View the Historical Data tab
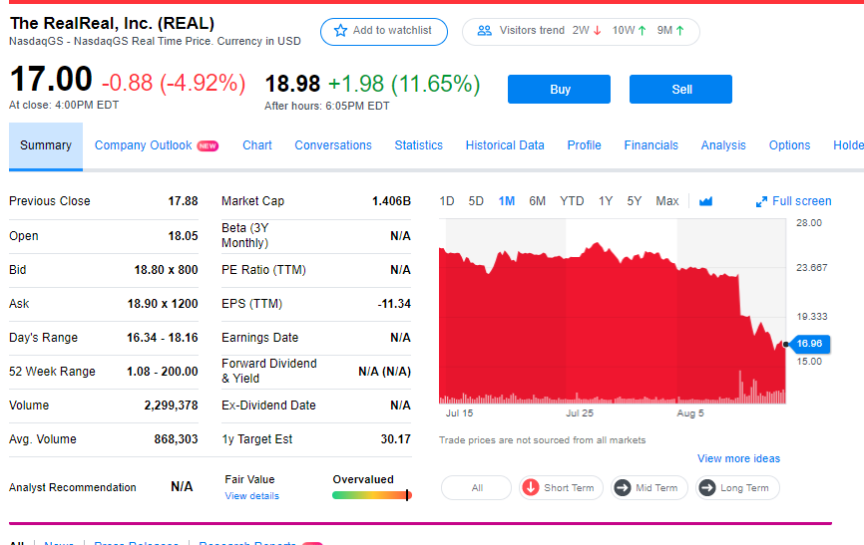864x545 pixels. pyautogui.click(x=505, y=145)
